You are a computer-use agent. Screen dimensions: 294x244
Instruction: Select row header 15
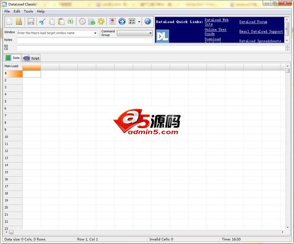point(13,172)
